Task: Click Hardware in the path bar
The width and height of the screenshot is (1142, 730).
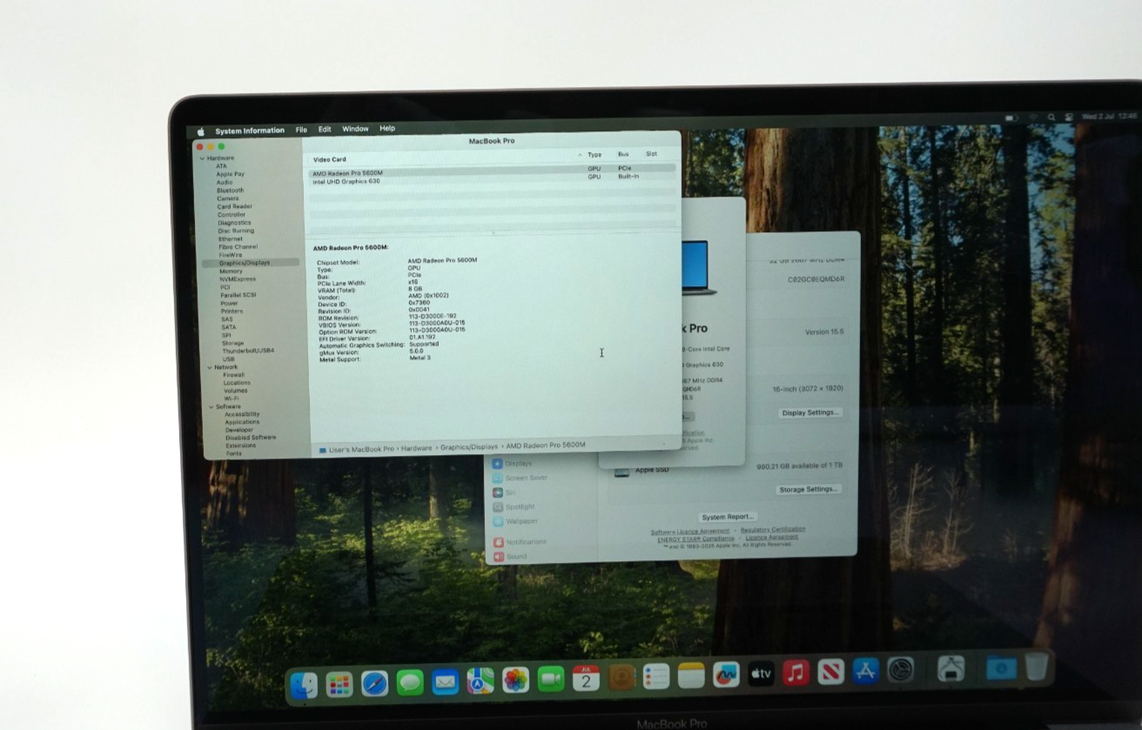Action: (x=417, y=448)
